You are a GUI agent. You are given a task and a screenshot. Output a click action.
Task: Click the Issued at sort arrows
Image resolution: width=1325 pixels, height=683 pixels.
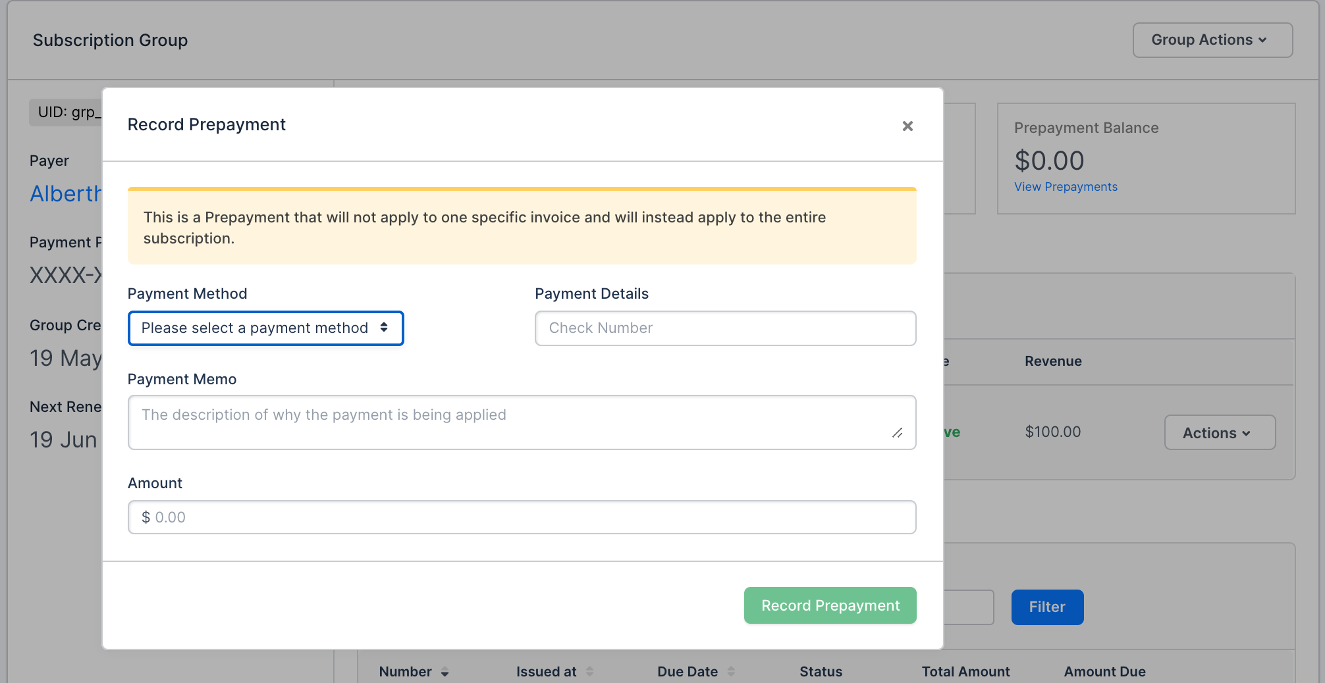click(589, 672)
